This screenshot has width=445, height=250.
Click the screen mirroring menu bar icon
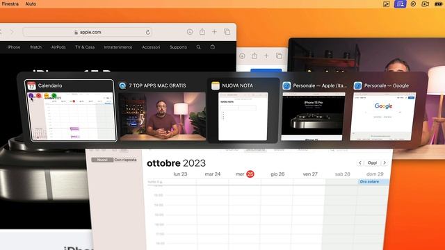click(400, 4)
